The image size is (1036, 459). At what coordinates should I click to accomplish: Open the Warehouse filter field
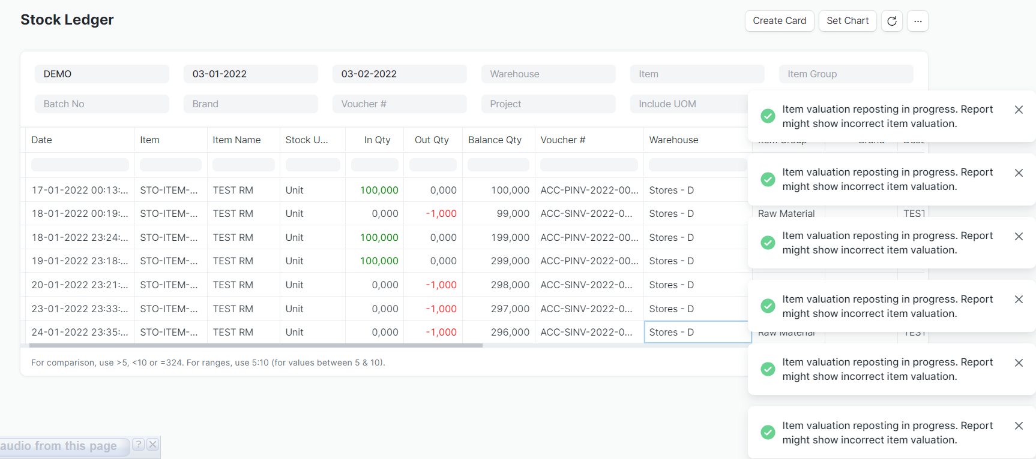point(548,74)
